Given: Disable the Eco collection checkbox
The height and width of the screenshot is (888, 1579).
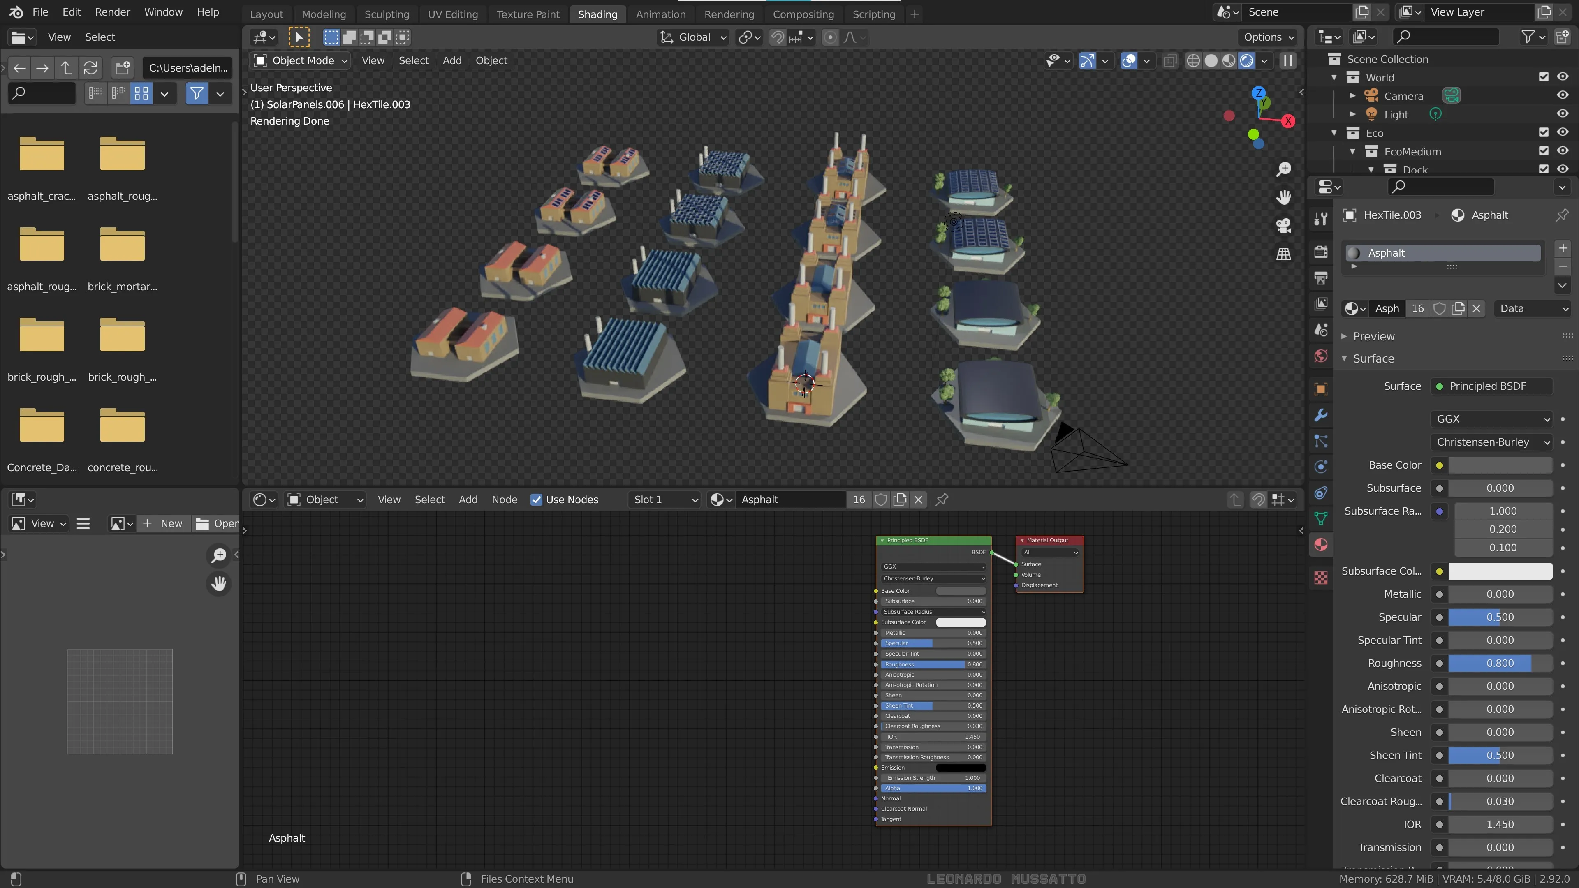Looking at the screenshot, I should (x=1544, y=132).
